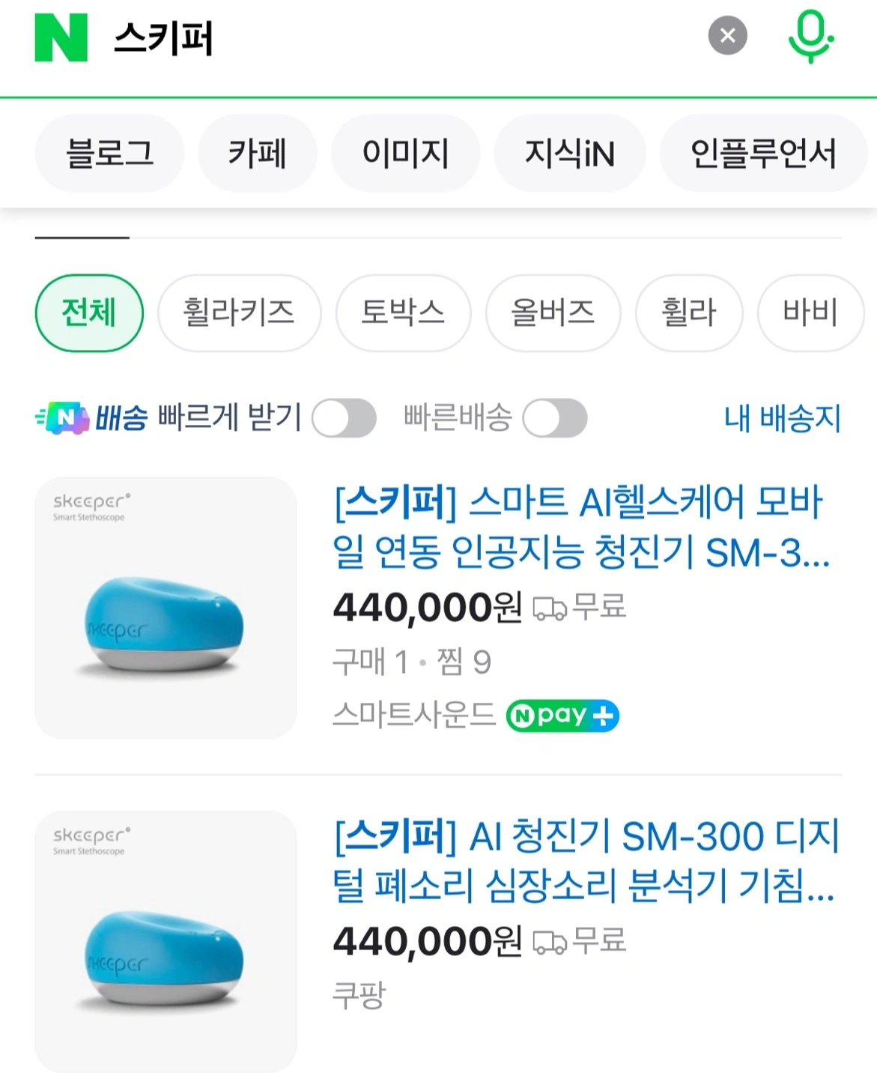Viewport: 877px width, 1079px height.
Task: Tap the Npay plus badge
Action: (x=562, y=716)
